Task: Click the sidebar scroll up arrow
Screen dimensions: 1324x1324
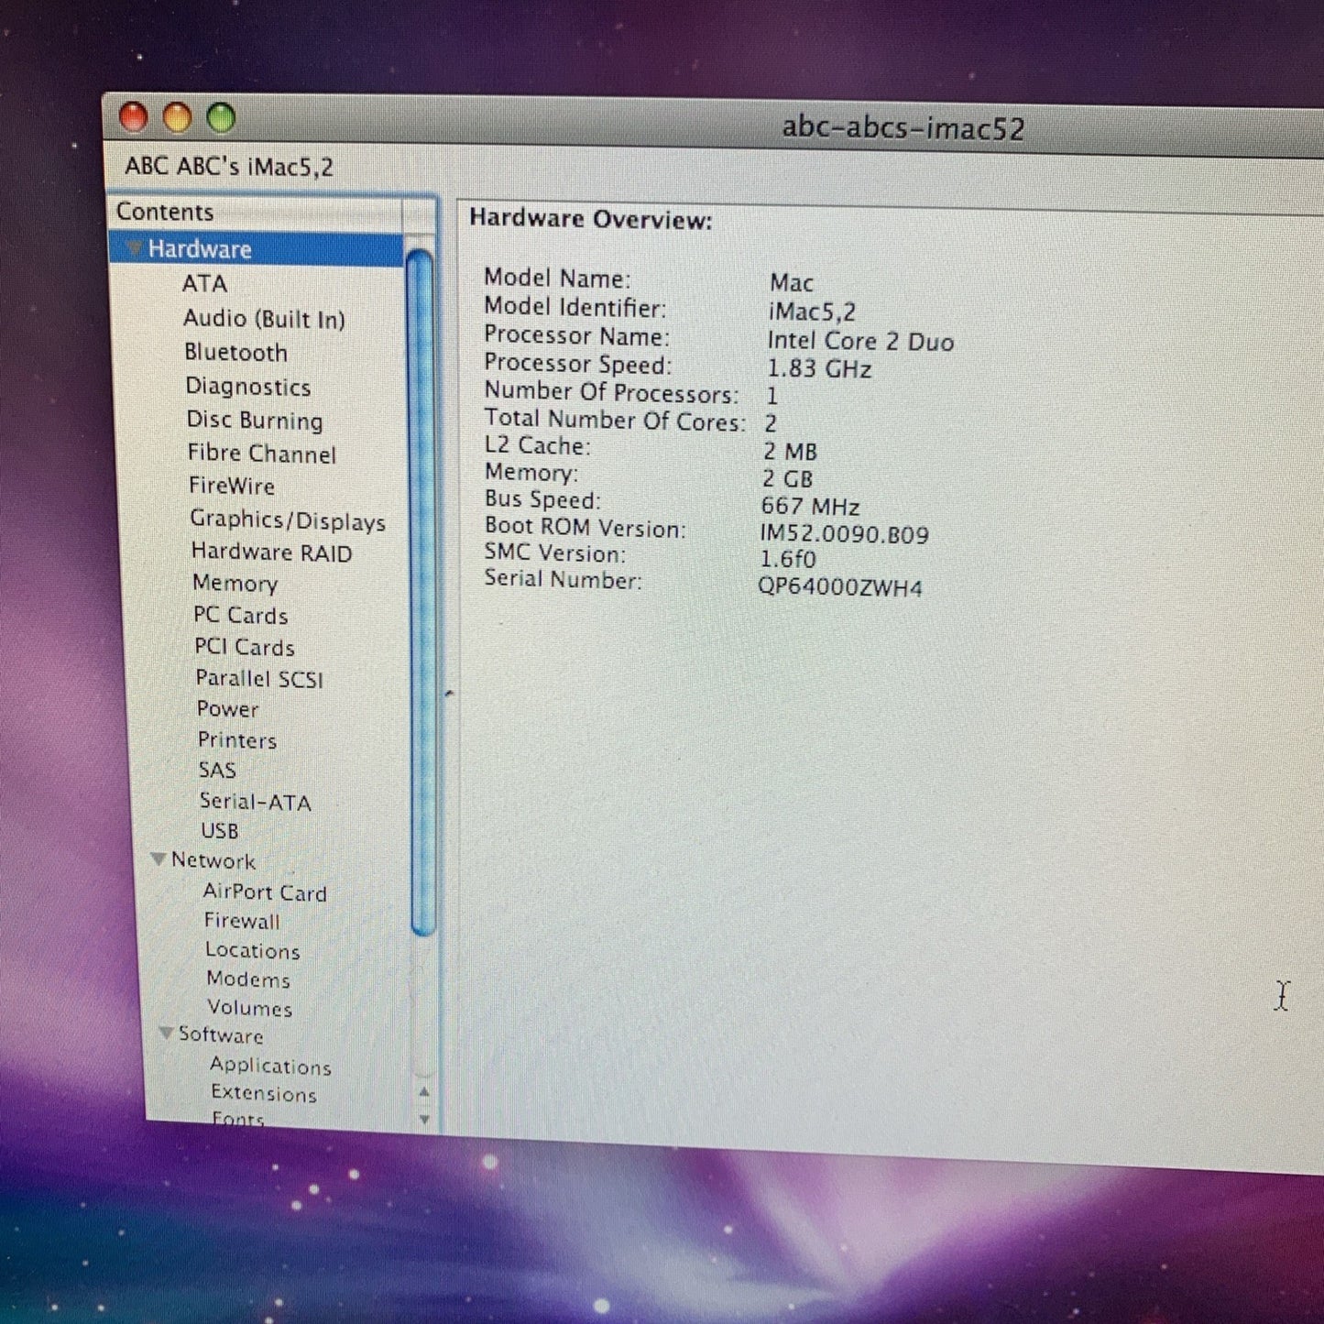Action: click(424, 1091)
